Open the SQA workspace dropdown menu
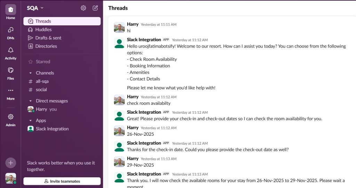The height and width of the screenshot is (188, 356). click(35, 8)
